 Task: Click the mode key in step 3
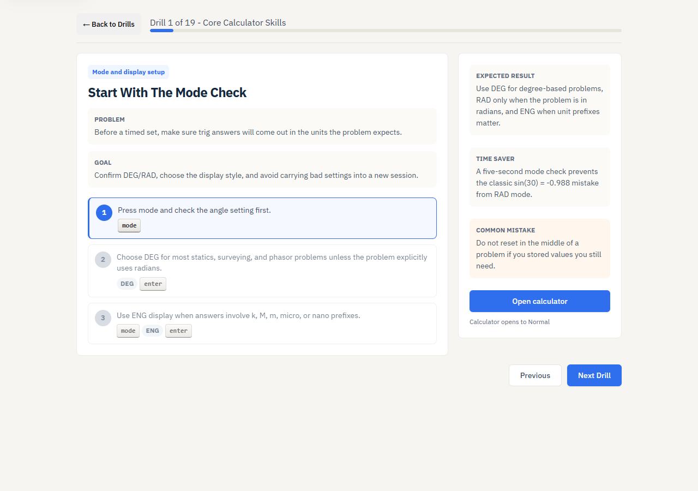[128, 331]
